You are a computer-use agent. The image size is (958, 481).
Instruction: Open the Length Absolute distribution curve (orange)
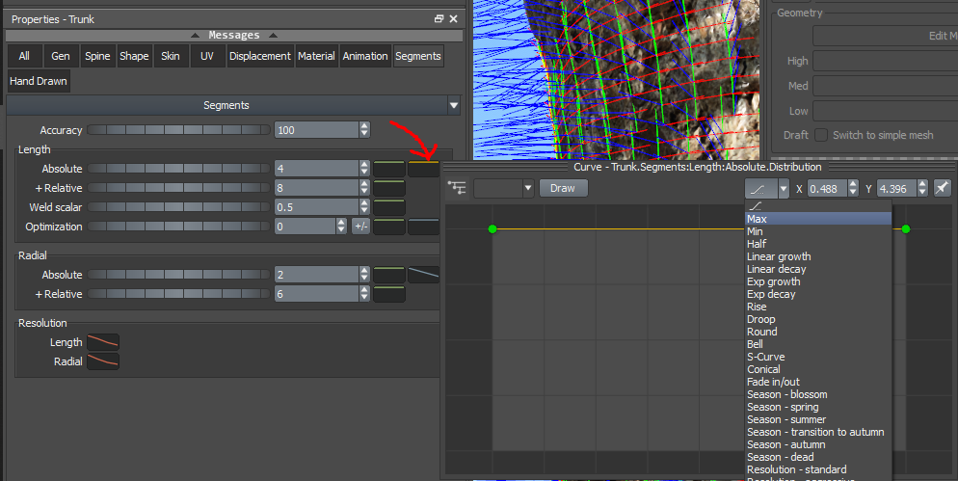(423, 169)
